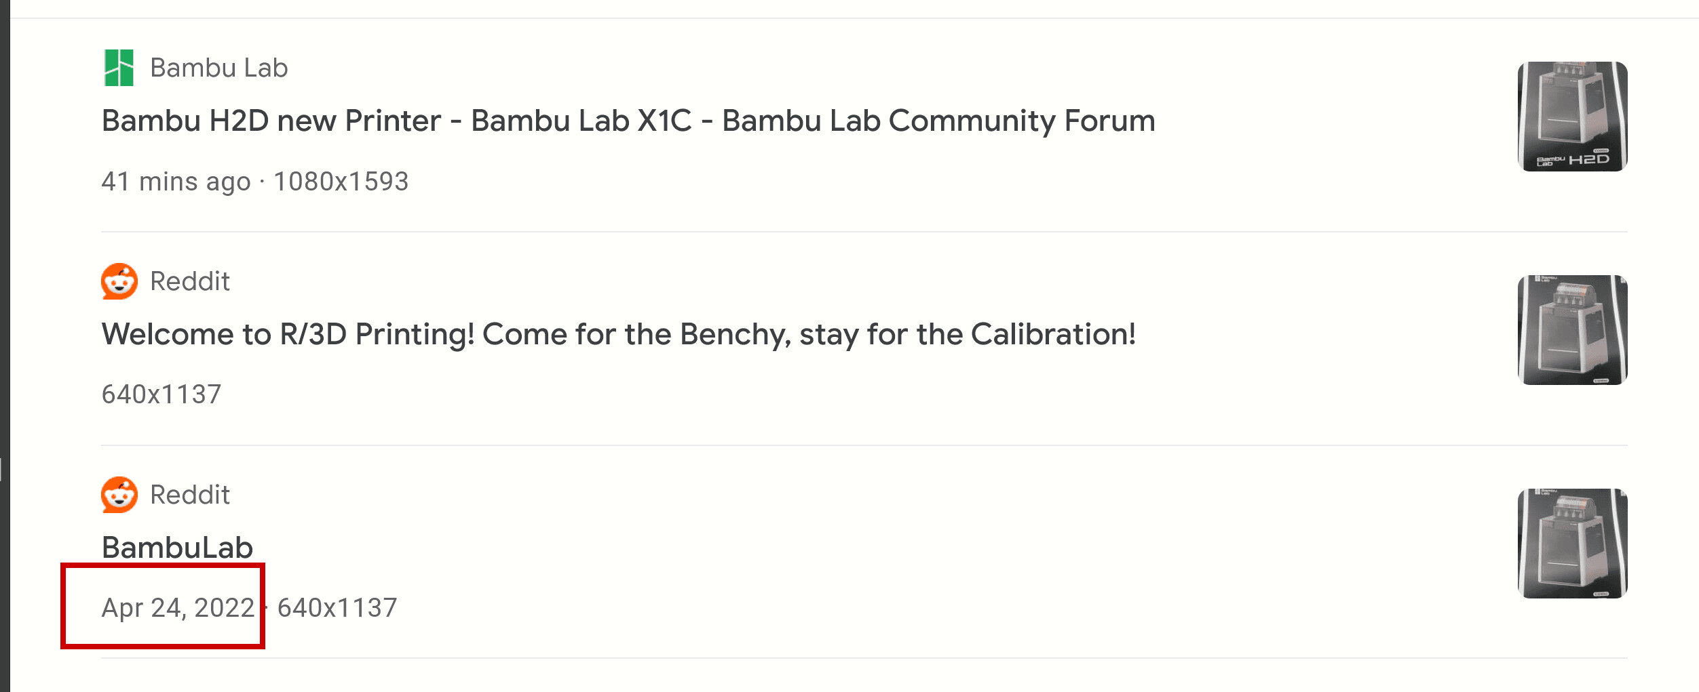
Task: Click the green Bambu Lab logo icon
Action: pyautogui.click(x=119, y=68)
